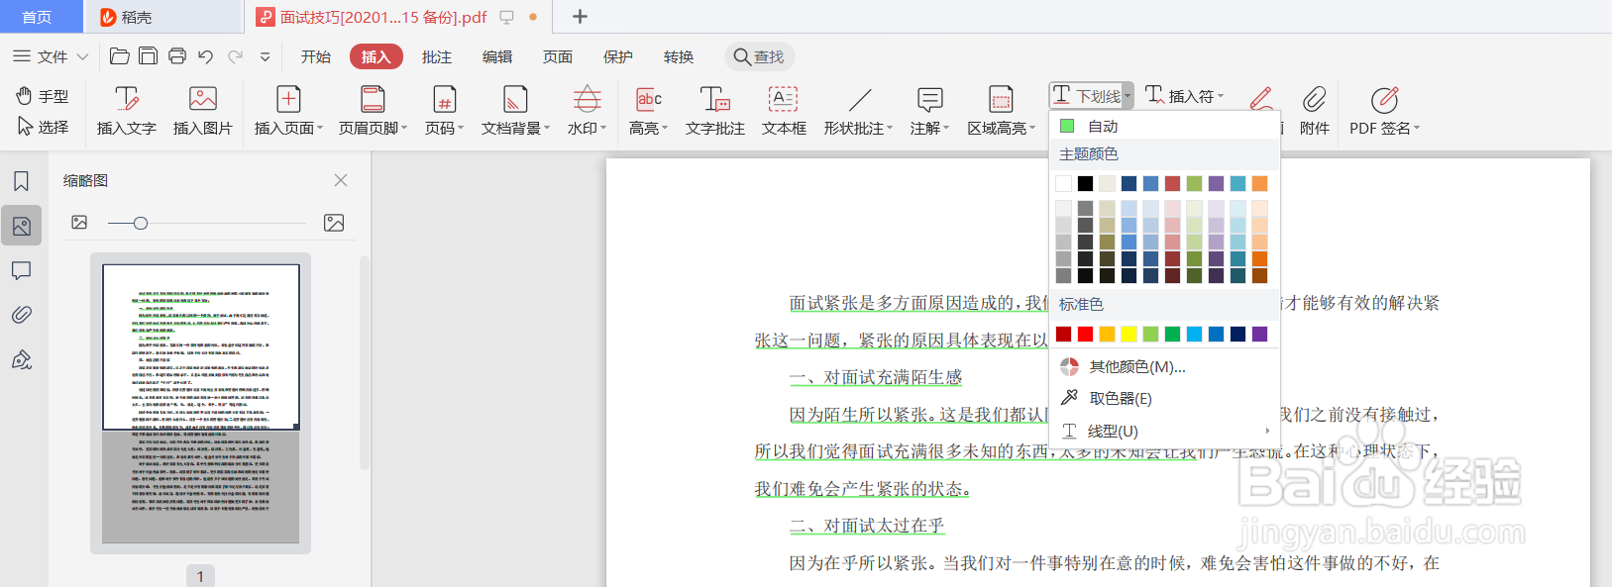
Task: Click the Note comment tool
Action: click(929, 110)
